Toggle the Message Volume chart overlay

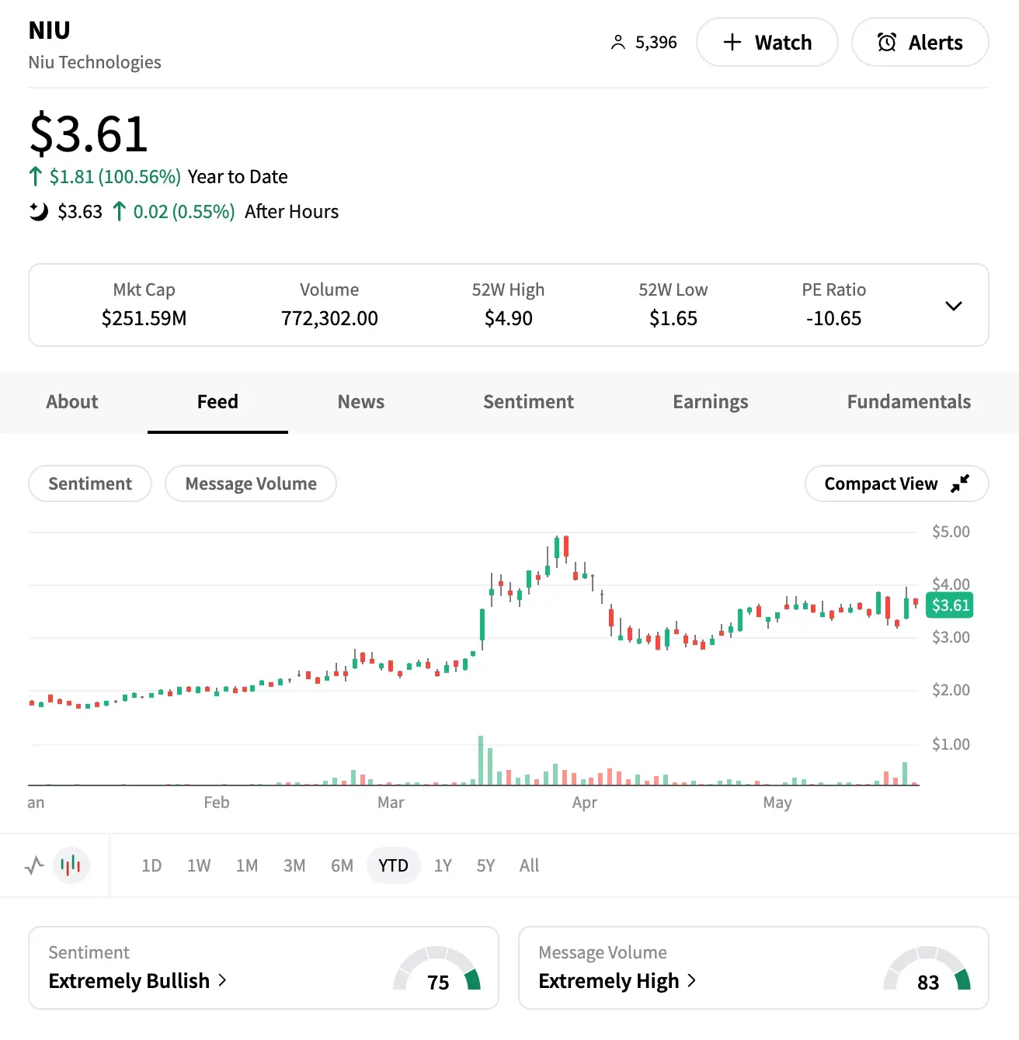coord(251,484)
